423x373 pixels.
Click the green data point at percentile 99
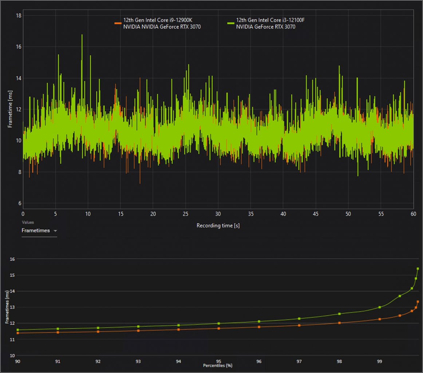click(x=380, y=307)
